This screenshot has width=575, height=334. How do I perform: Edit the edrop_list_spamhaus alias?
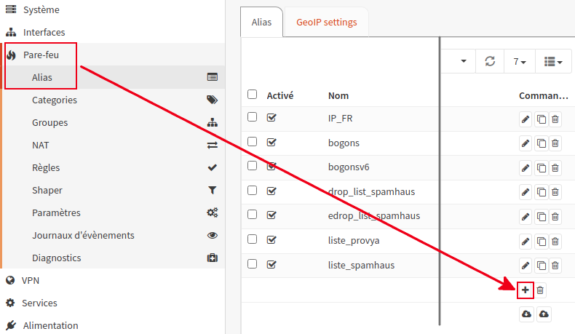(x=526, y=217)
